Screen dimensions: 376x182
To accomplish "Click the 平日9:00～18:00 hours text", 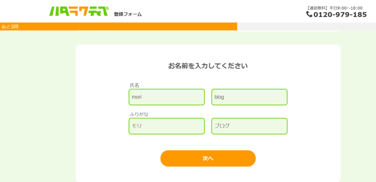I will coord(346,8).
